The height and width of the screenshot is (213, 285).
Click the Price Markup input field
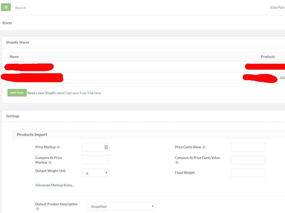(x=95, y=147)
